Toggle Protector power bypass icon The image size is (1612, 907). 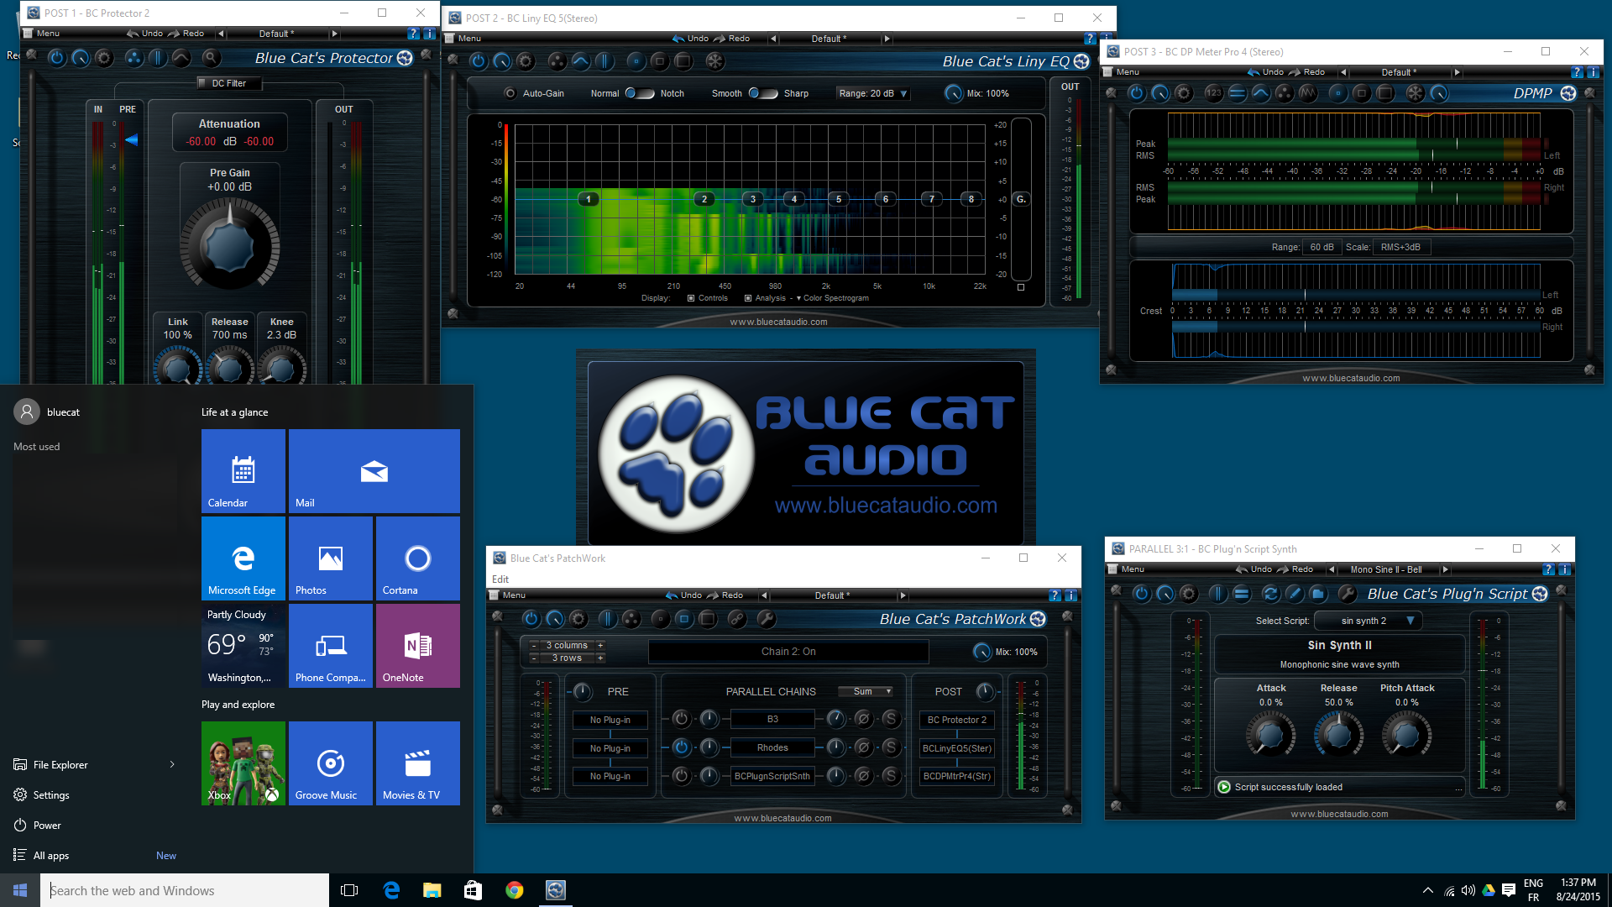tap(56, 58)
